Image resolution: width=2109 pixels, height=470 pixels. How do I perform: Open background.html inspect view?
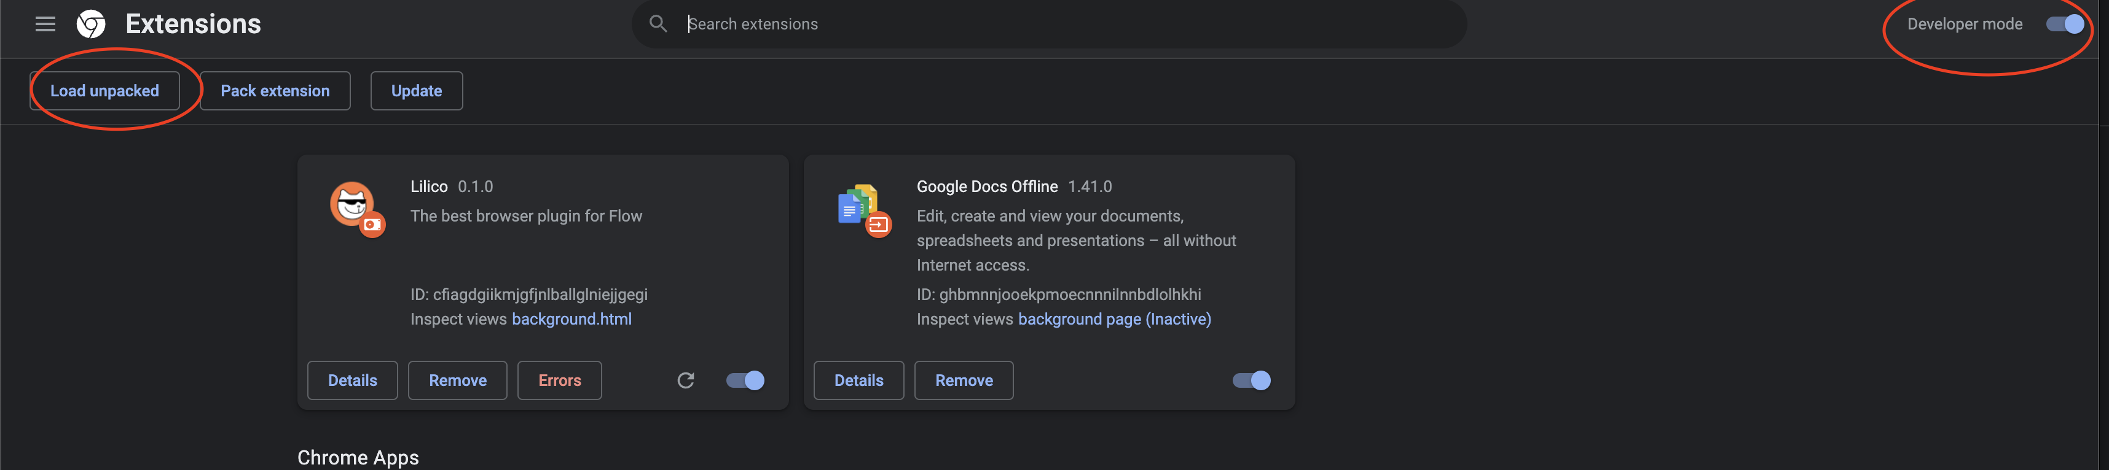(x=571, y=319)
